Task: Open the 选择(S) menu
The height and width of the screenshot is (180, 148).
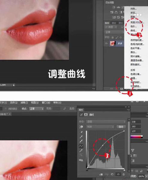Action: [14, 103]
